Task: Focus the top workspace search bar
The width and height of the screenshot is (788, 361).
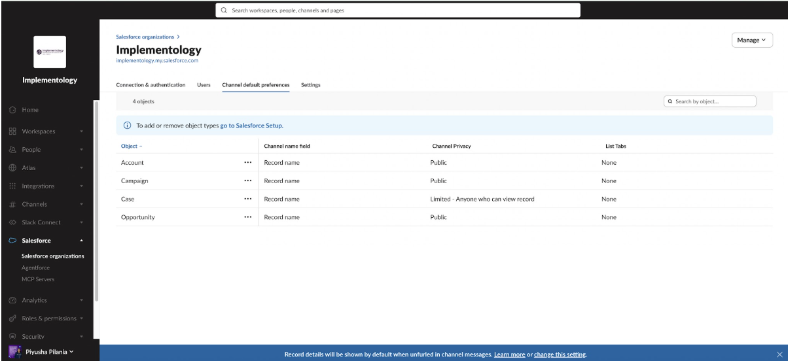Action: click(x=398, y=10)
